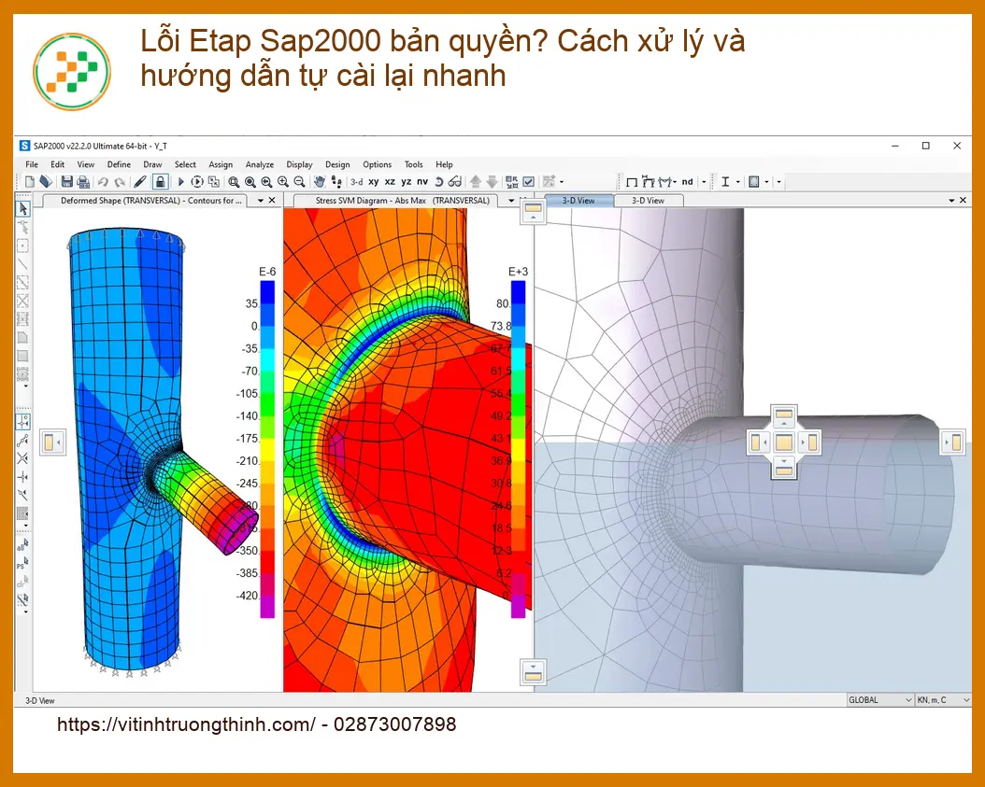Click the center docking guide button
Image resolution: width=985 pixels, height=787 pixels.
coord(784,442)
